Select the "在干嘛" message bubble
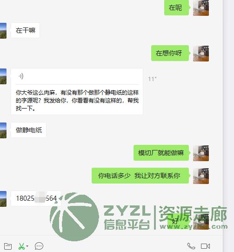 click(26, 30)
